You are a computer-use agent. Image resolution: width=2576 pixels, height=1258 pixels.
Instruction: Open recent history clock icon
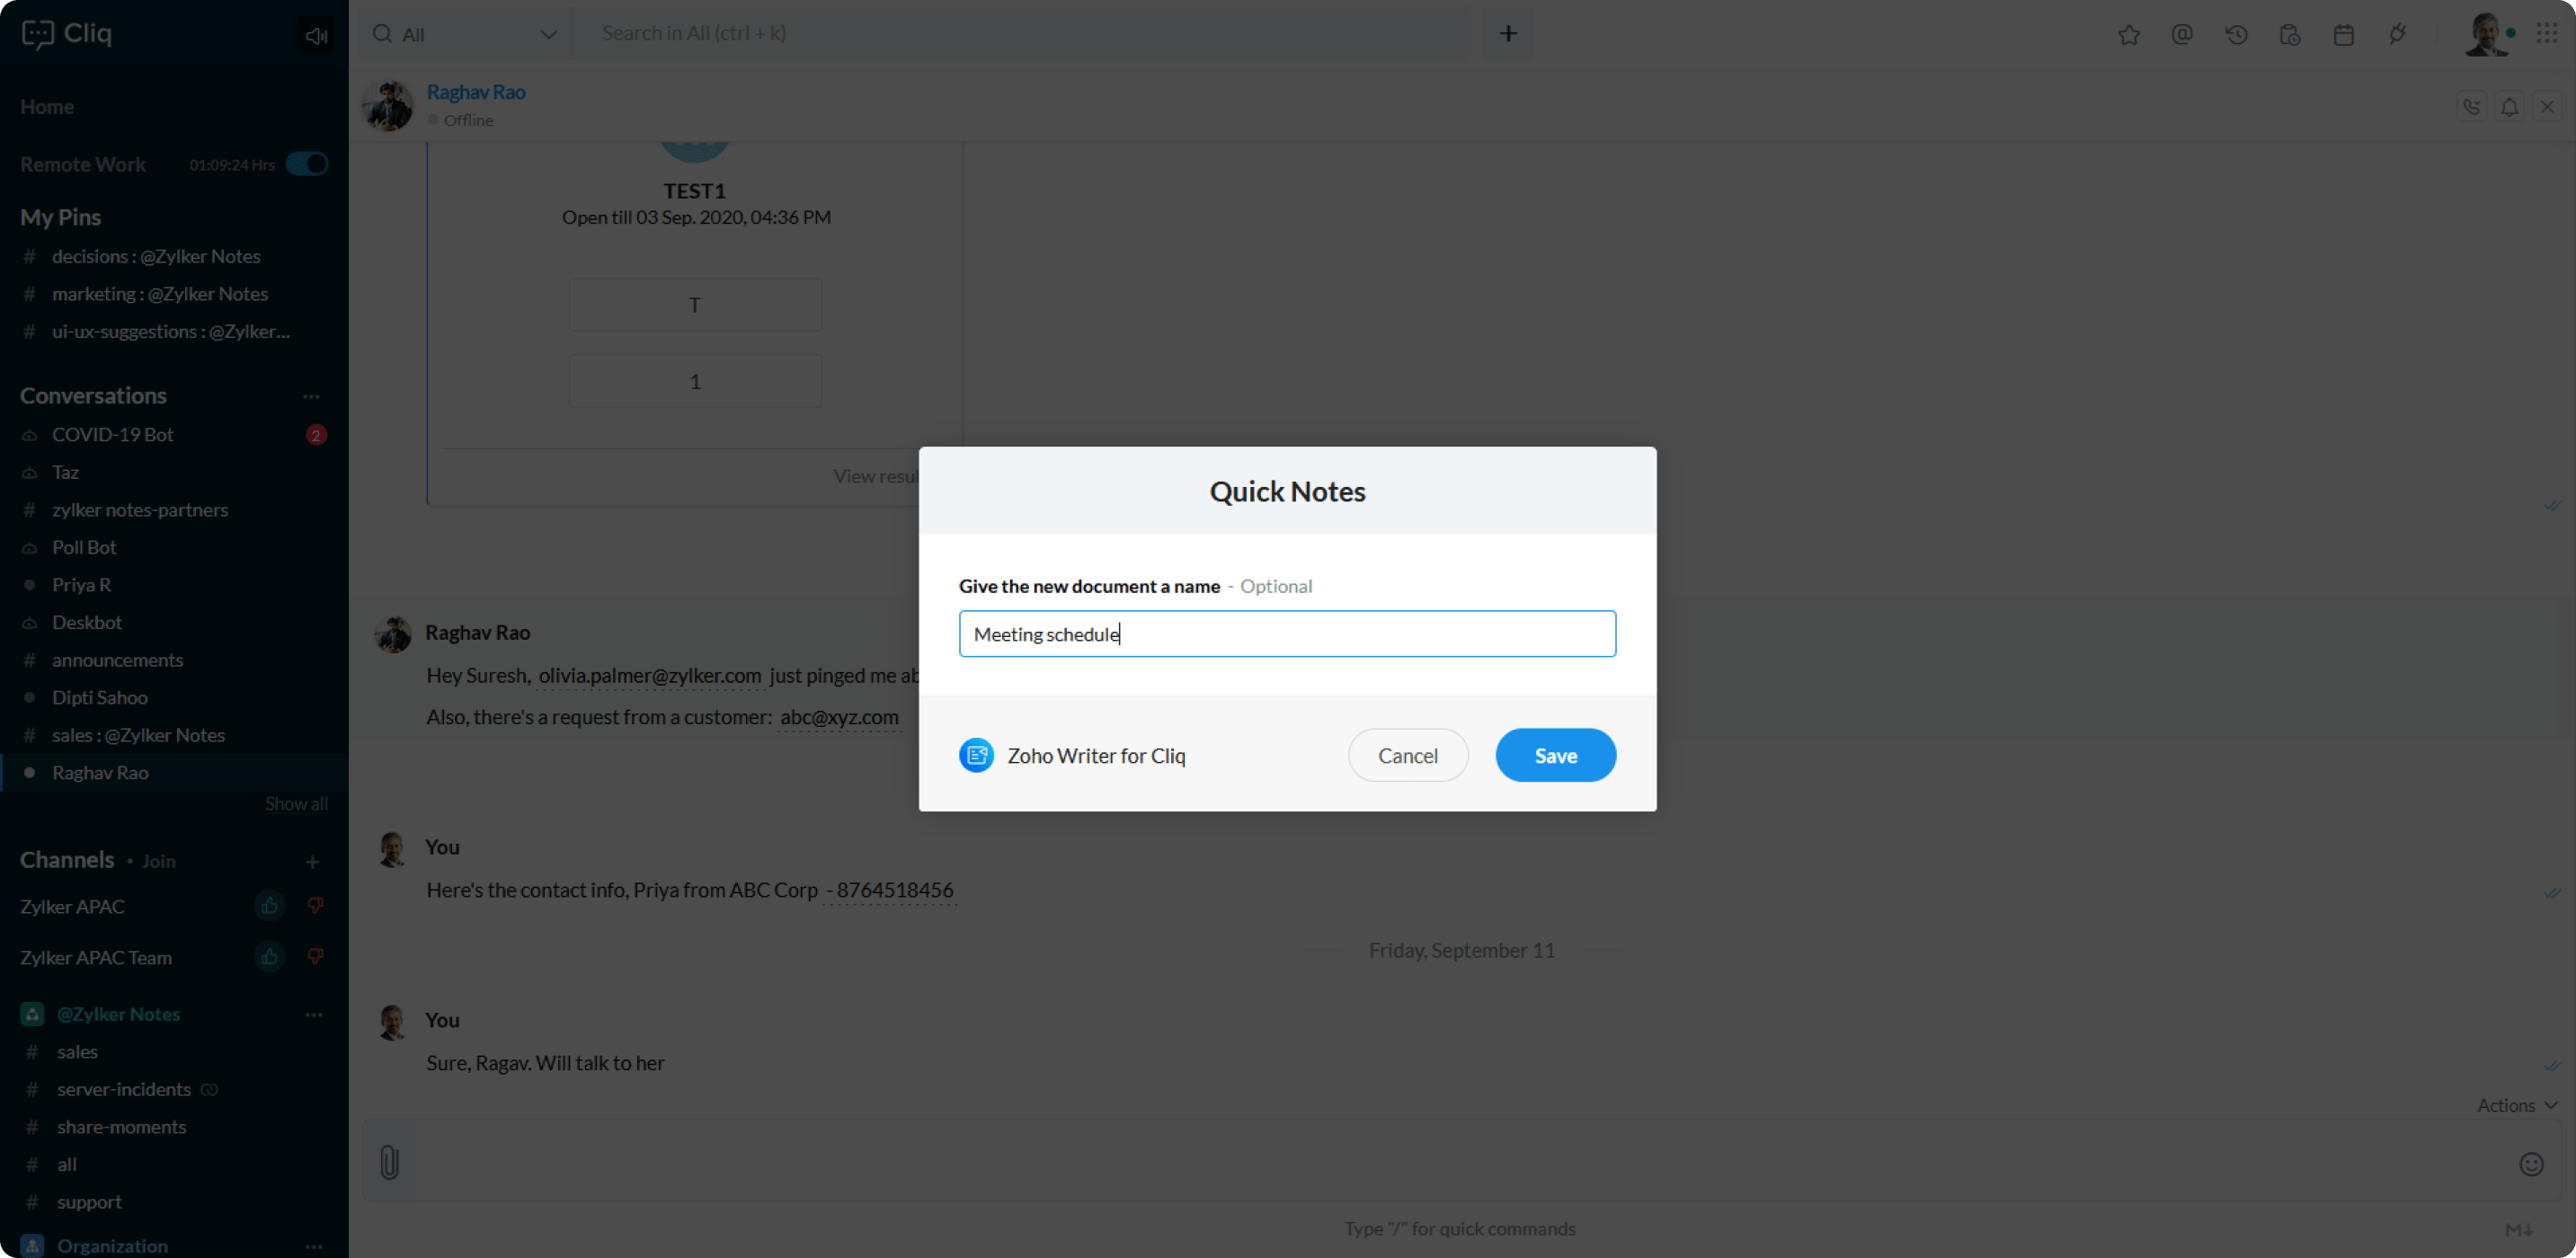2236,35
